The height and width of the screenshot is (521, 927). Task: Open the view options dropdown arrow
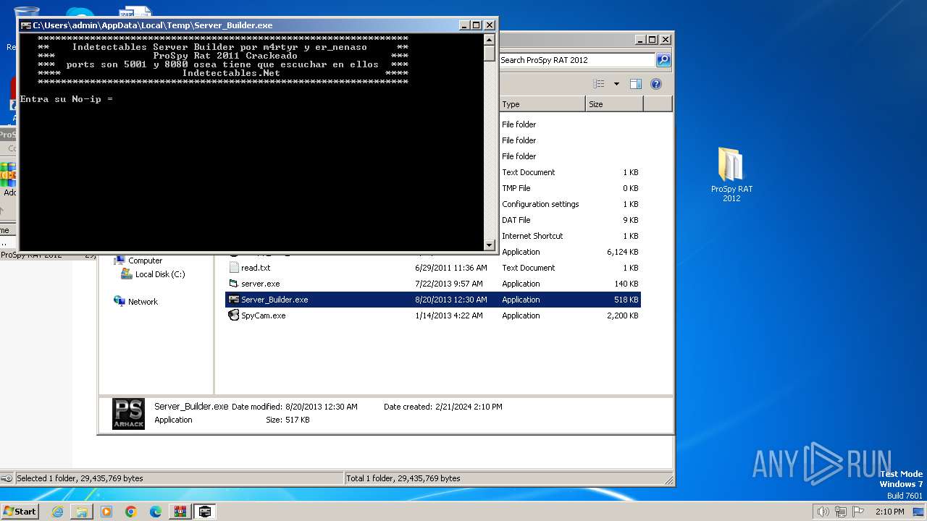(x=616, y=84)
